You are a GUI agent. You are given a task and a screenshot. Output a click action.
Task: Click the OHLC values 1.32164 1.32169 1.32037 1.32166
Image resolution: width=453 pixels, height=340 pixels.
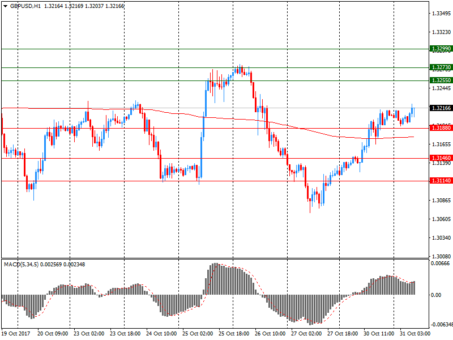[x=84, y=6]
